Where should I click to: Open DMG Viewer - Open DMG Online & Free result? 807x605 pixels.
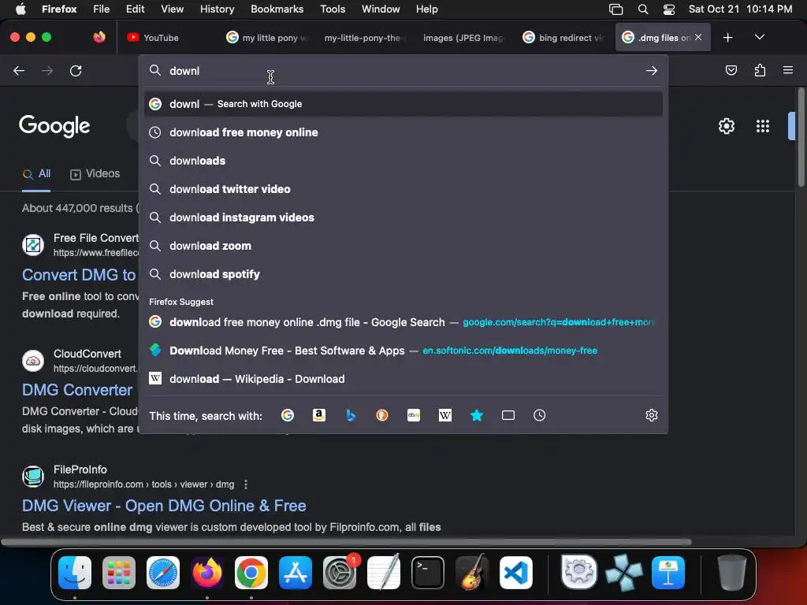click(x=164, y=506)
